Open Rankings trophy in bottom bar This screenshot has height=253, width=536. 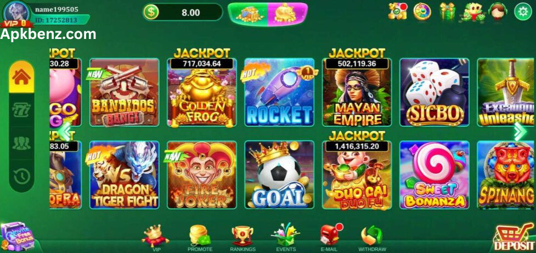(242, 238)
